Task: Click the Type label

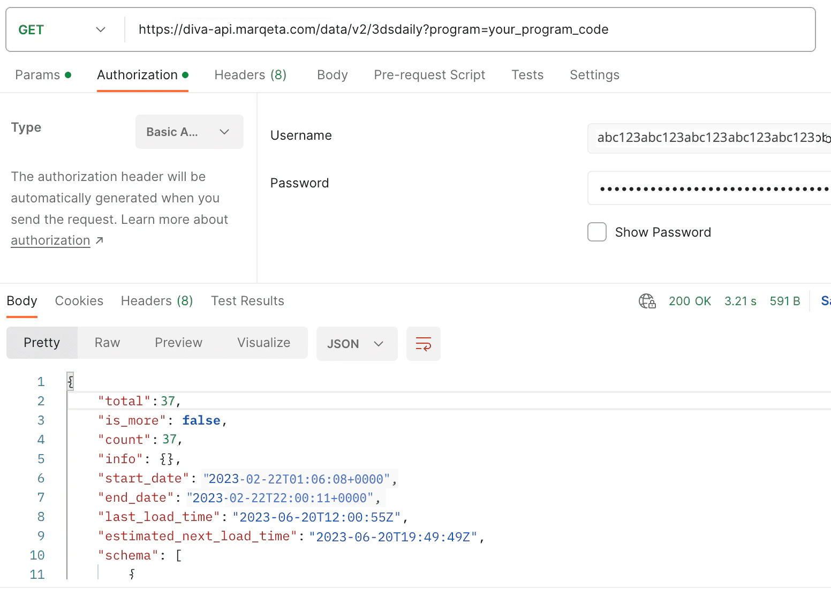Action: coord(26,127)
